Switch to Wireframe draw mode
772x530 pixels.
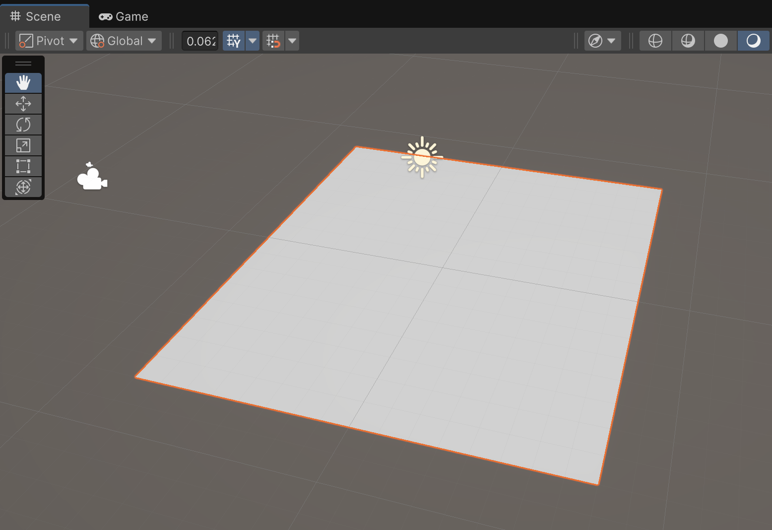tap(655, 41)
